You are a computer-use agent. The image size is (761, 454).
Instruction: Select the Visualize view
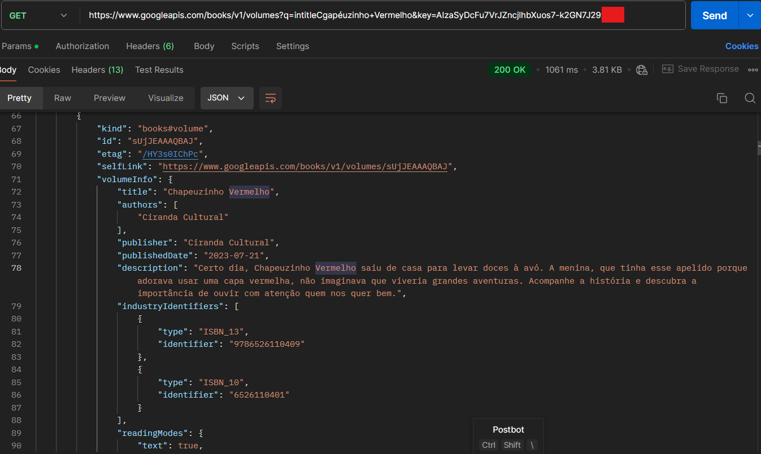point(166,98)
